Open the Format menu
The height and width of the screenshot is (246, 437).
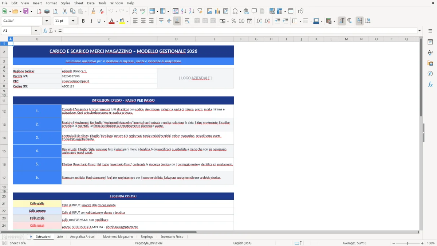51,3
